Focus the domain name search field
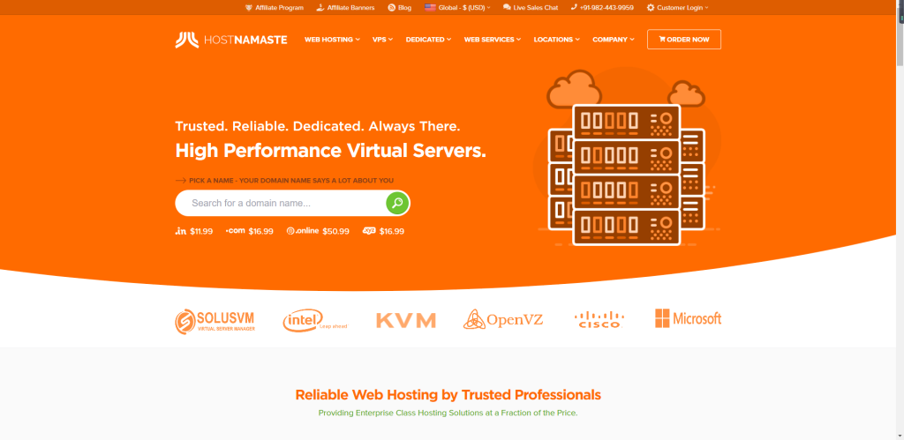904x440 pixels. point(280,203)
